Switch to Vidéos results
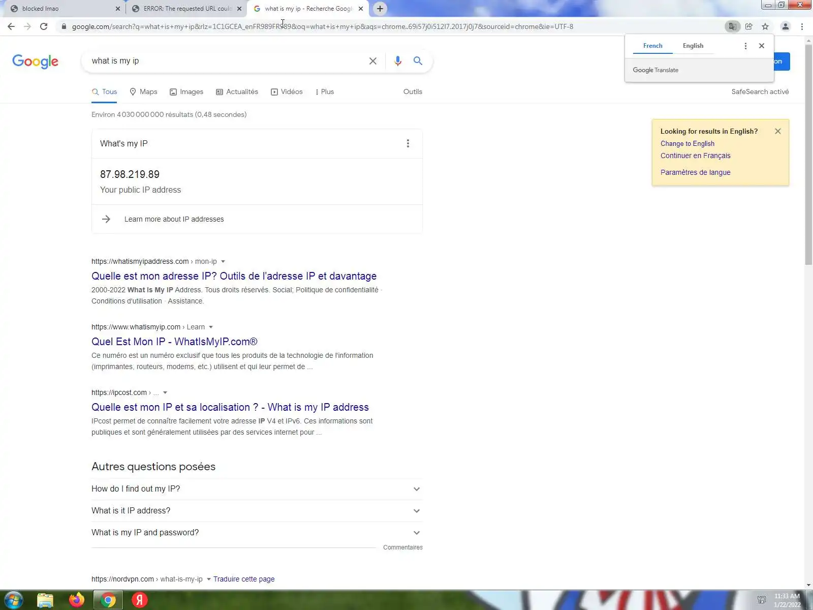Viewport: 813px width, 610px height. coord(287,92)
